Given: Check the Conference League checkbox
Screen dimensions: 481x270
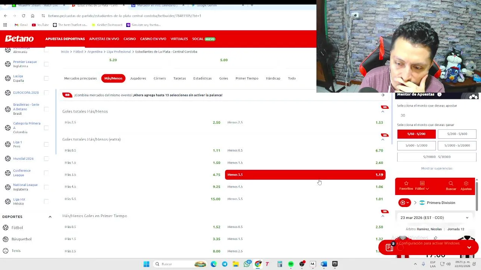Looking at the screenshot, I should 46,173.
